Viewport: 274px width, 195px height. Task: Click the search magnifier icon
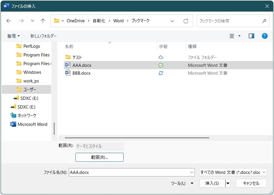click(264, 21)
